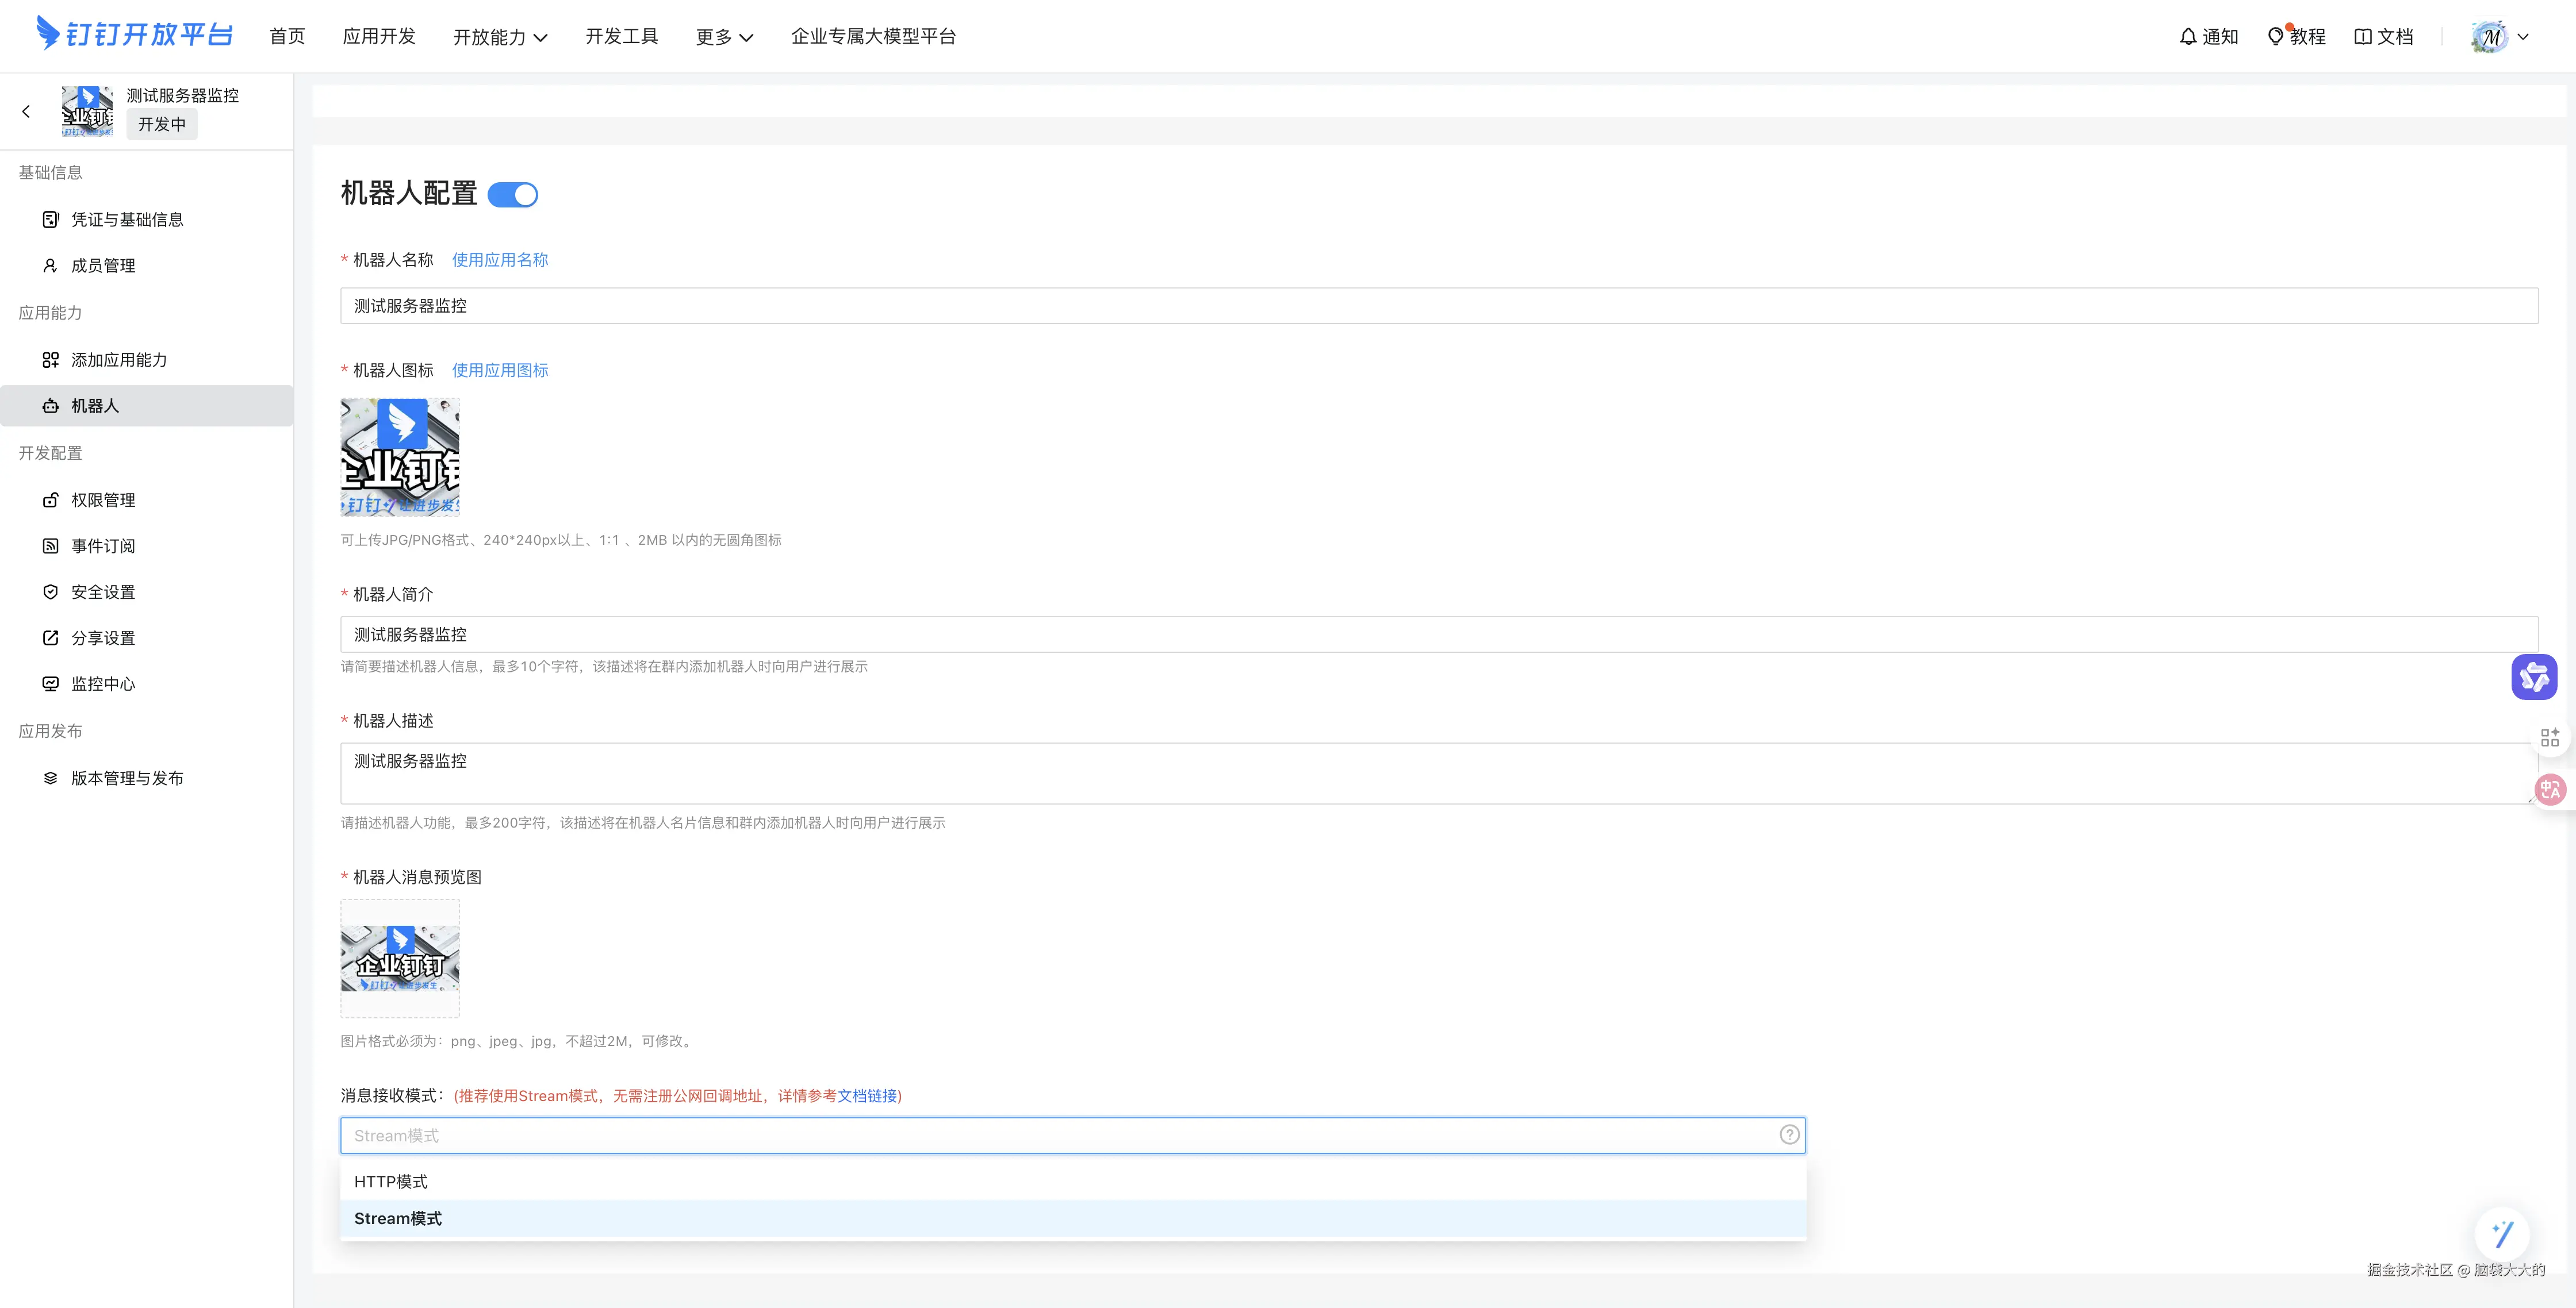Click the floating grid-plus widget icon
The image size is (2576, 1308).
click(x=2549, y=737)
